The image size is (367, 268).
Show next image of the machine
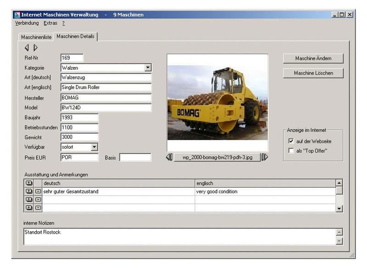click(265, 157)
